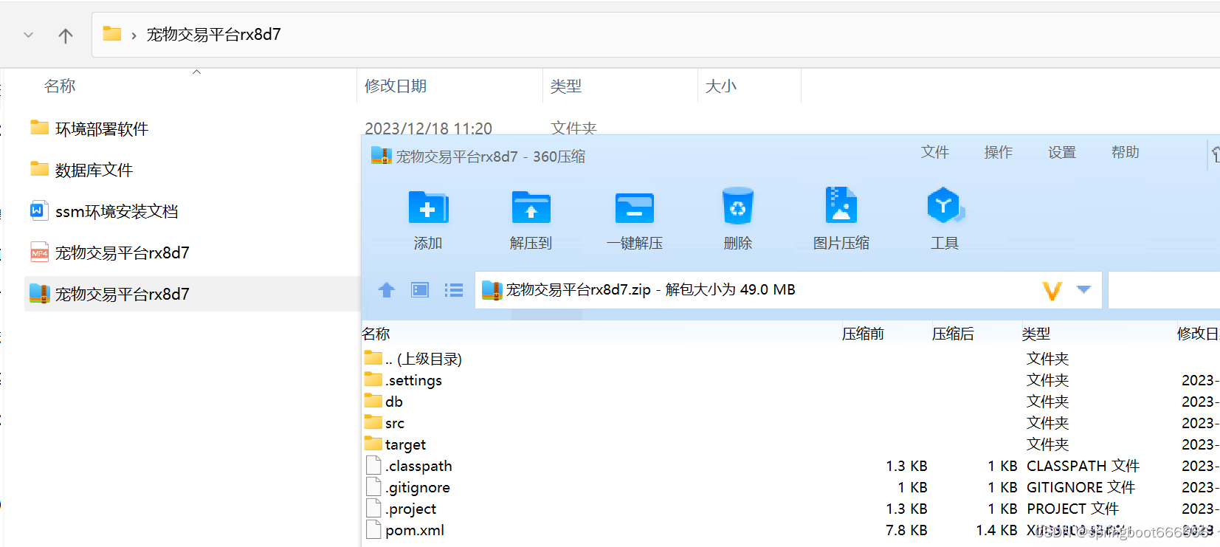Click the 删除 (Delete) trash icon

coord(737,206)
